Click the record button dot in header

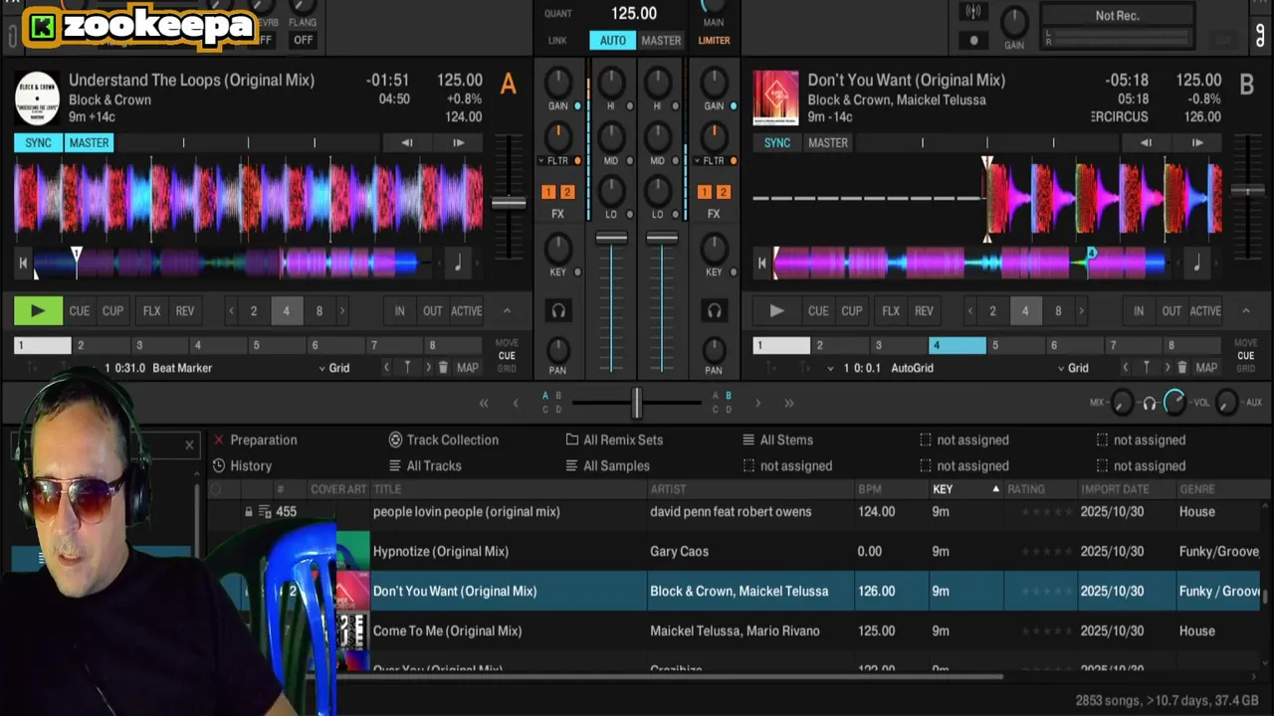click(974, 41)
